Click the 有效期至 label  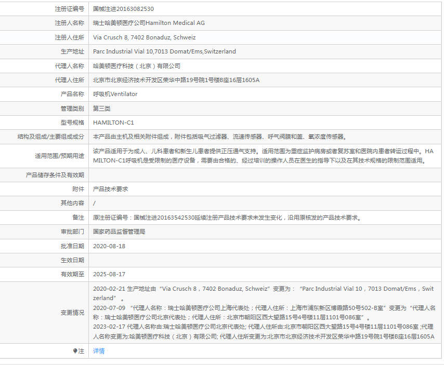pos(72,274)
